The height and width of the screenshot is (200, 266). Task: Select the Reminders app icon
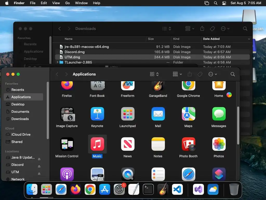coord(158,174)
